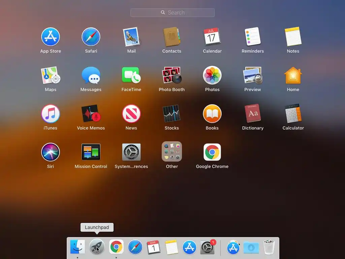The width and height of the screenshot is (345, 259).
Task: Activate Siri from Launchpad
Action: pyautogui.click(x=51, y=152)
